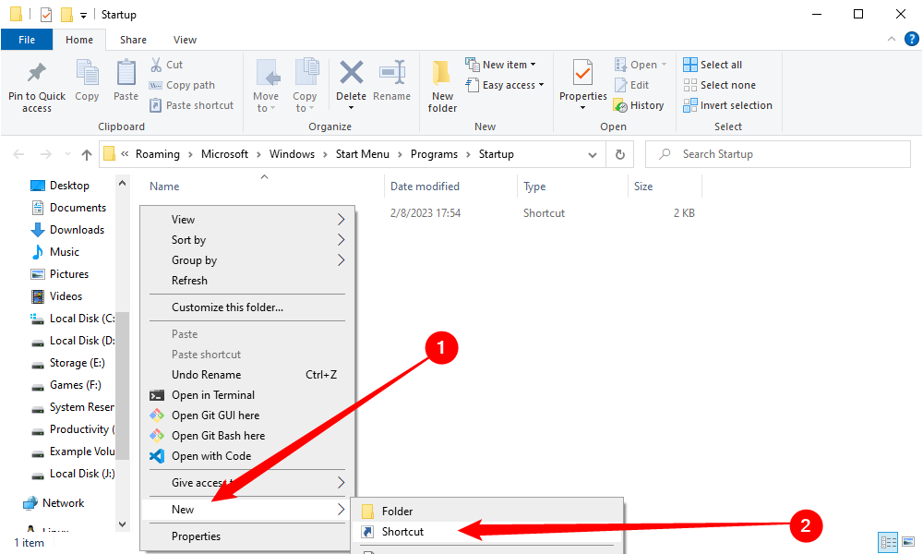Open Local Disk (D:) in navigation pane
Screen dimensions: 923x554
(x=81, y=341)
